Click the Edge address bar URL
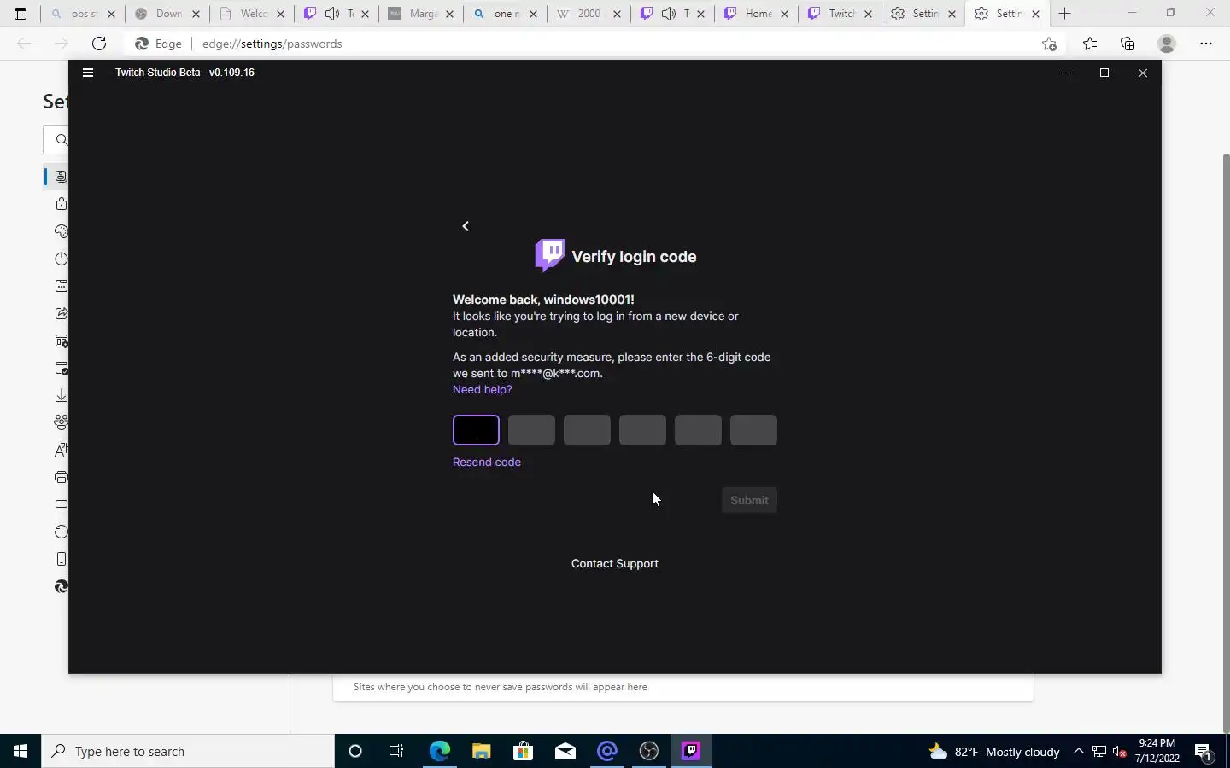Image resolution: width=1230 pixels, height=768 pixels. [x=272, y=44]
